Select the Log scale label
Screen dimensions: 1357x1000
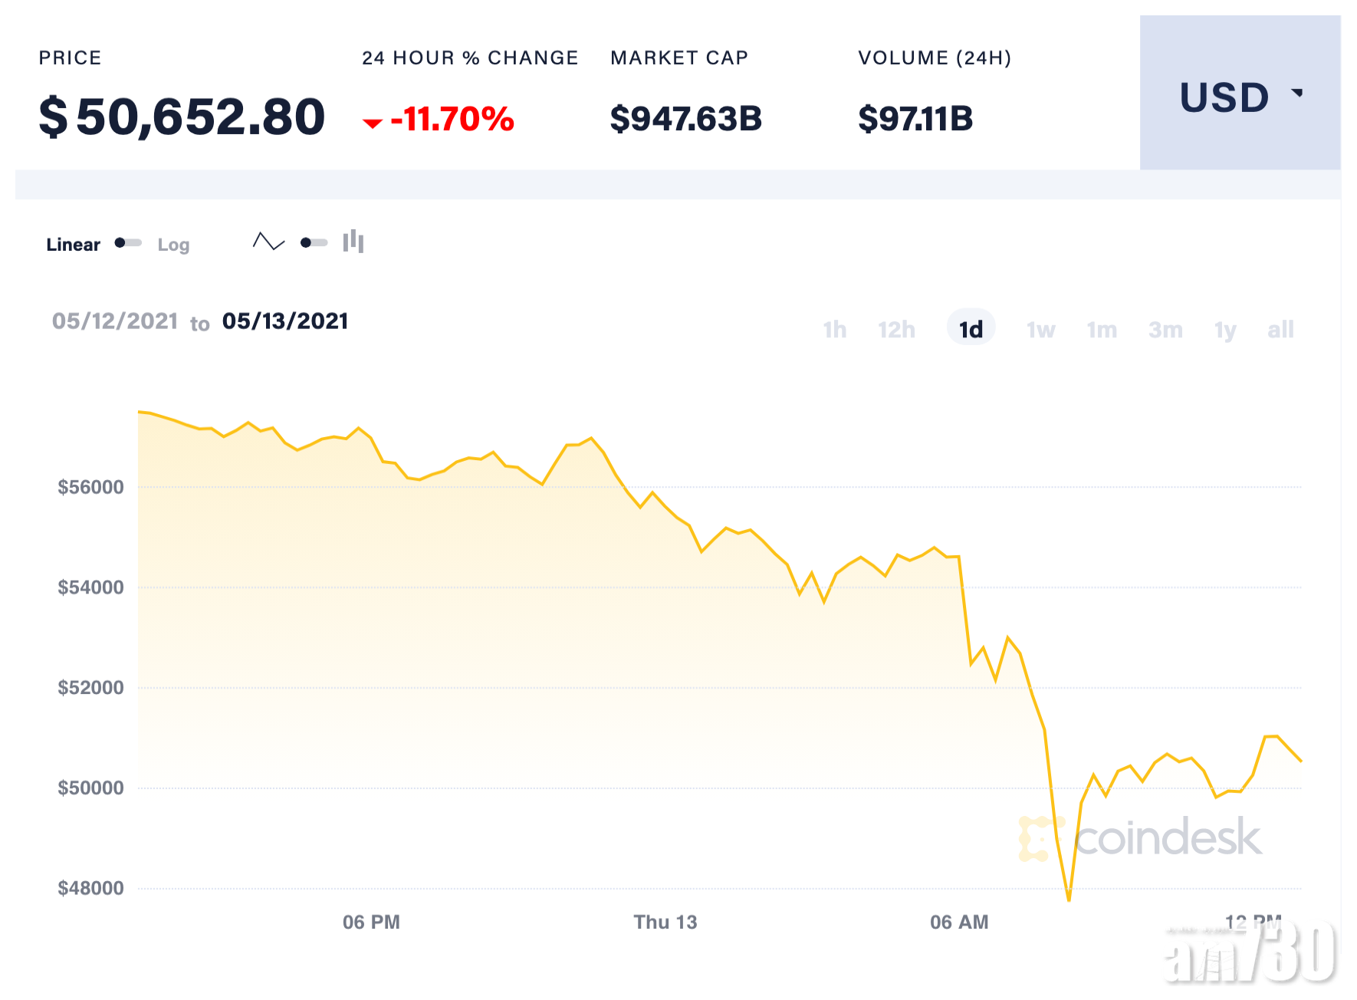(x=173, y=245)
